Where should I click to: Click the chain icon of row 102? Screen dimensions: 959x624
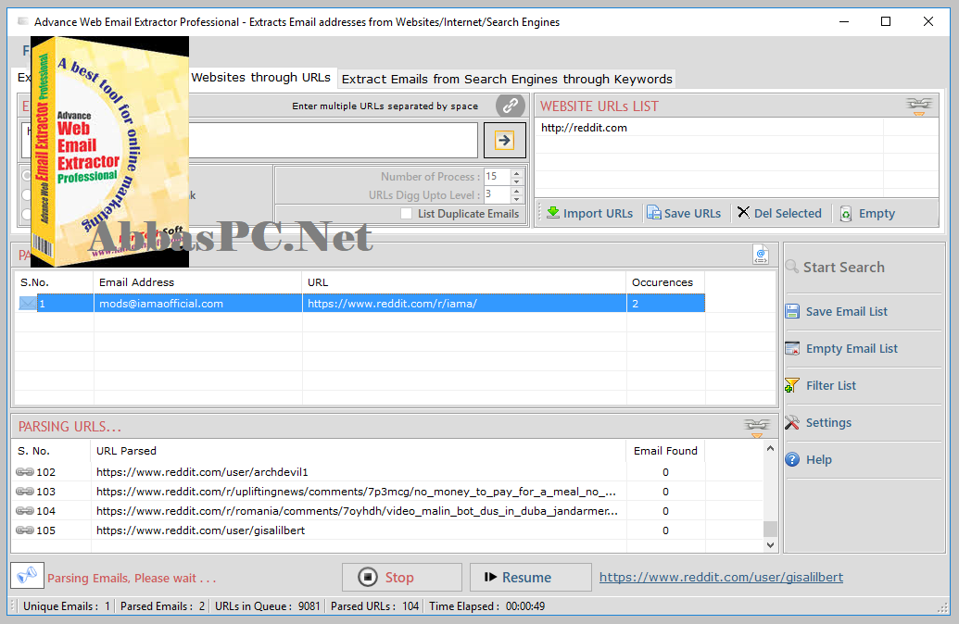pyautogui.click(x=24, y=472)
